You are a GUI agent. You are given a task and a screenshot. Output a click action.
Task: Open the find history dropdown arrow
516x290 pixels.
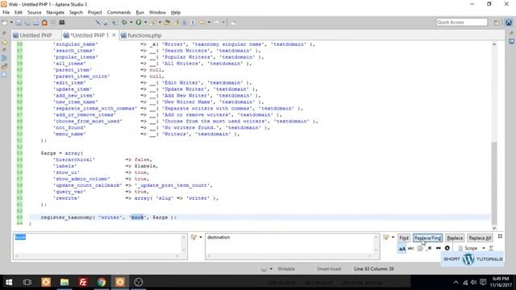coord(201,238)
